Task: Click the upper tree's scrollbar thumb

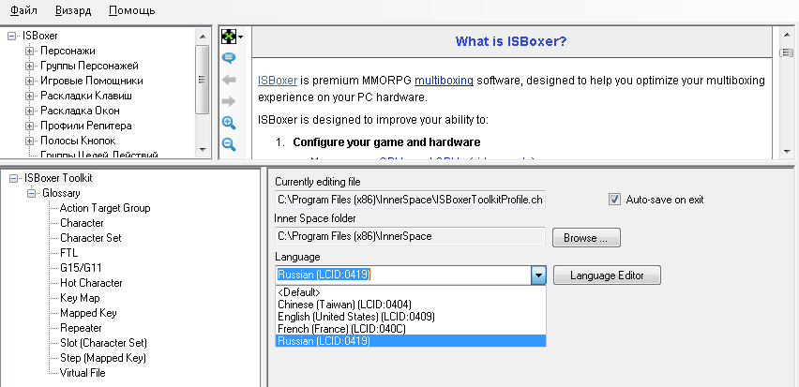Action: point(203,80)
